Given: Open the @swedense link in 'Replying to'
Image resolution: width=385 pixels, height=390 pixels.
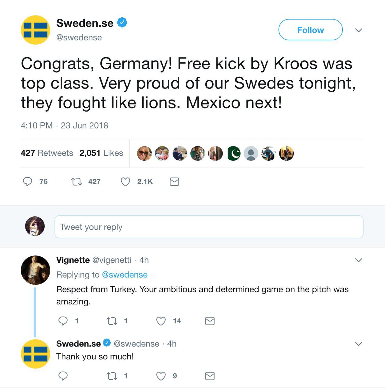Looking at the screenshot, I should (125, 275).
